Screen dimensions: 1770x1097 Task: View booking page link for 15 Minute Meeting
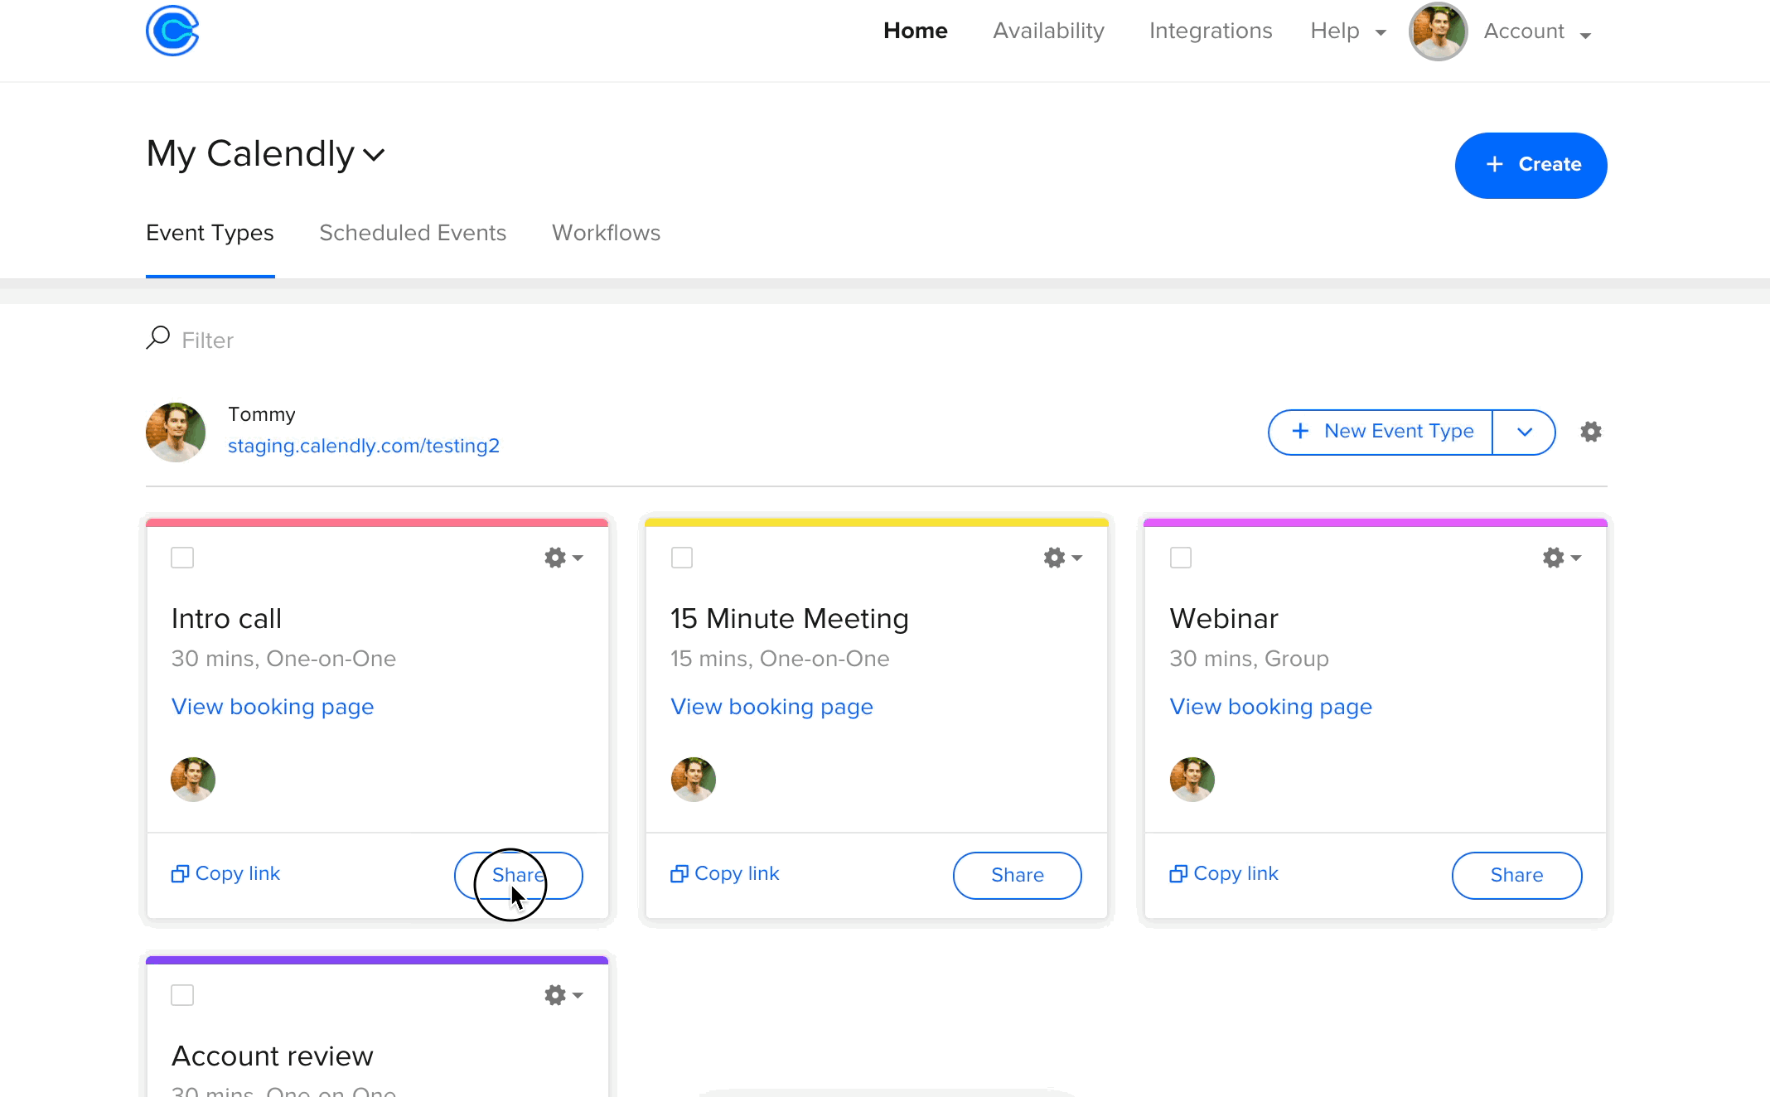(771, 707)
